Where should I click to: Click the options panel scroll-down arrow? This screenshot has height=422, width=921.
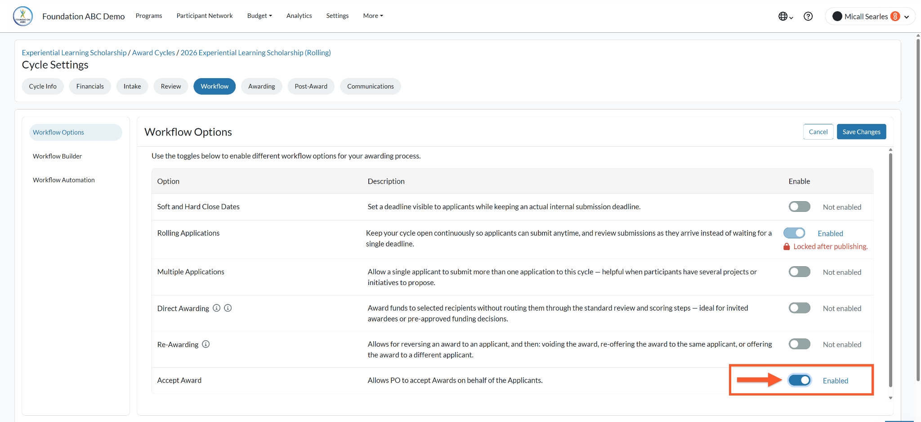[x=890, y=398]
